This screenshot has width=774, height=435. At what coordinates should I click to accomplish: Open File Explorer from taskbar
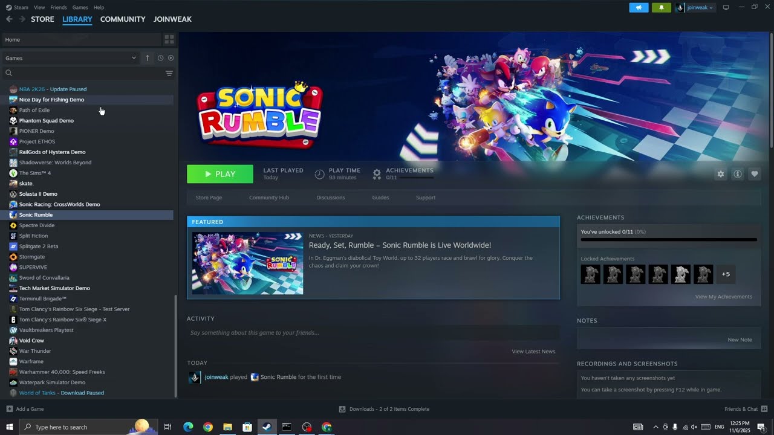[227, 427]
